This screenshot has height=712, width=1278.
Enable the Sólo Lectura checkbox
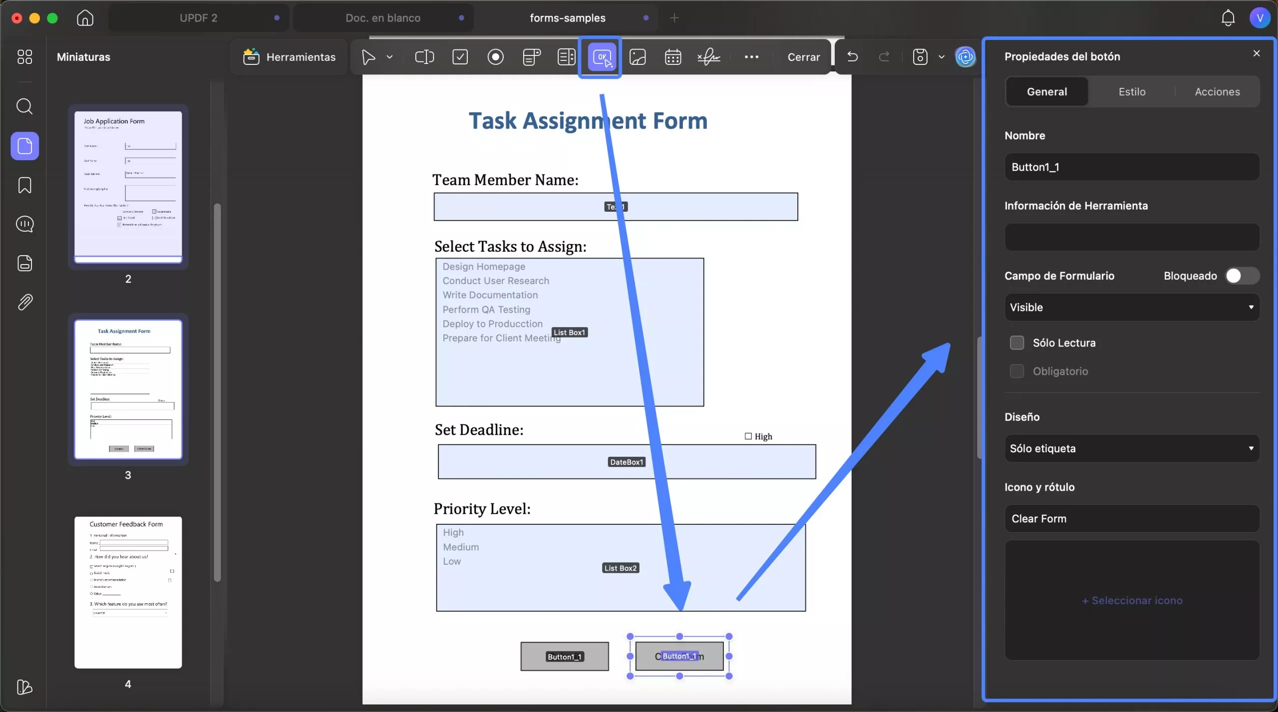pos(1017,343)
